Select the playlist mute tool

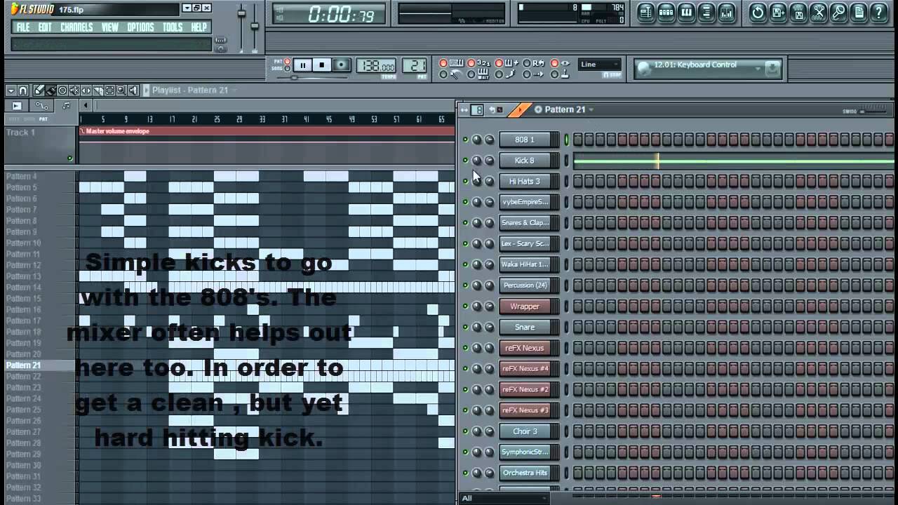(x=74, y=90)
